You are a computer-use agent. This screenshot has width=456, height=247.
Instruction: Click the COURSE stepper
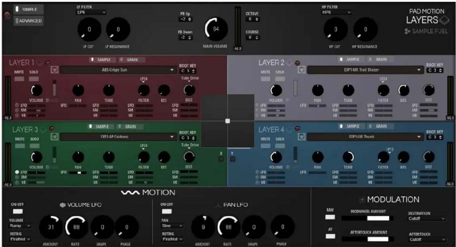coord(253,38)
